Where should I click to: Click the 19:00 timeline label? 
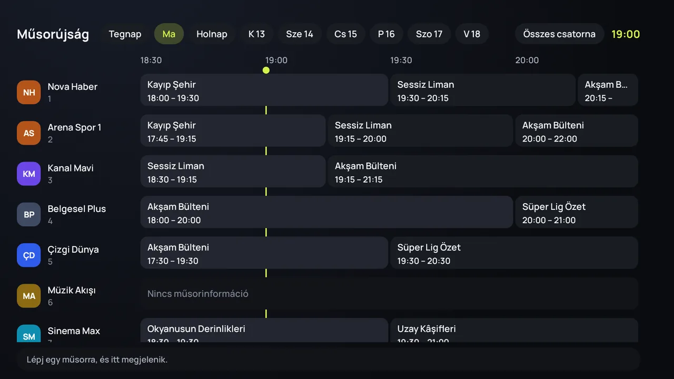click(276, 60)
